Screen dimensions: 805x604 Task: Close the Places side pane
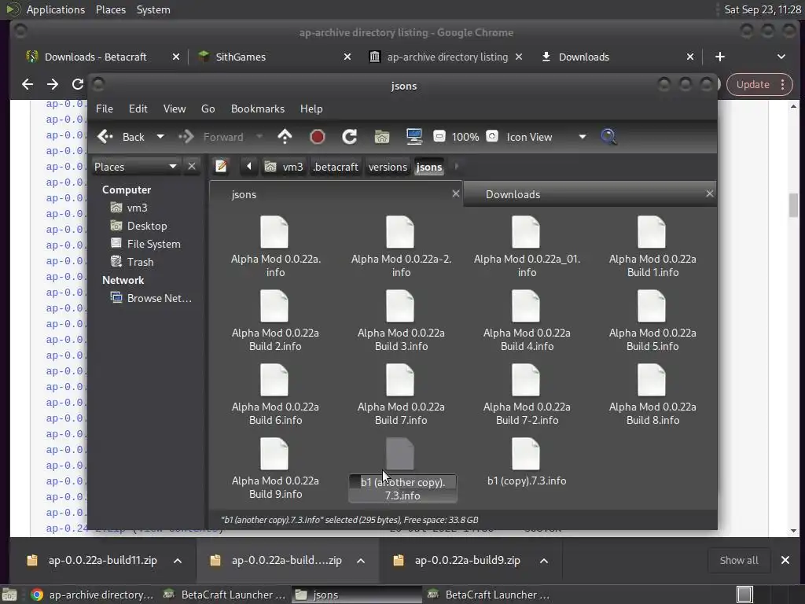pos(192,167)
